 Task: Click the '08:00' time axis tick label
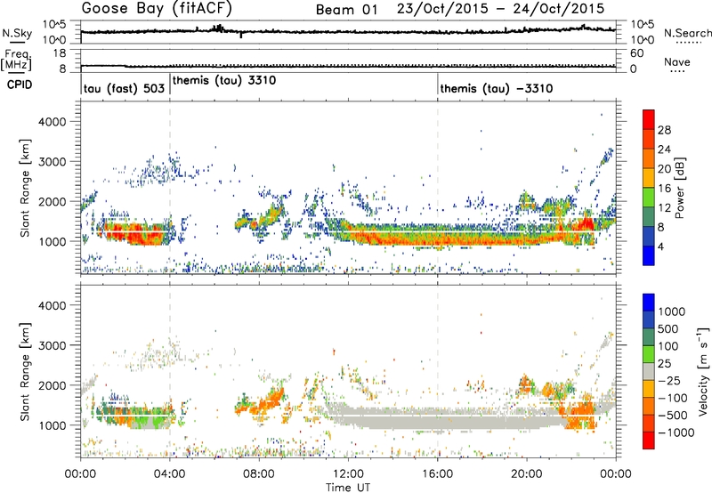(x=259, y=474)
